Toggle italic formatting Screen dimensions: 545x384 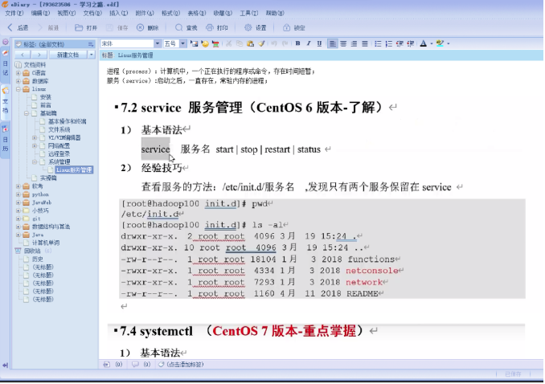(x=309, y=43)
